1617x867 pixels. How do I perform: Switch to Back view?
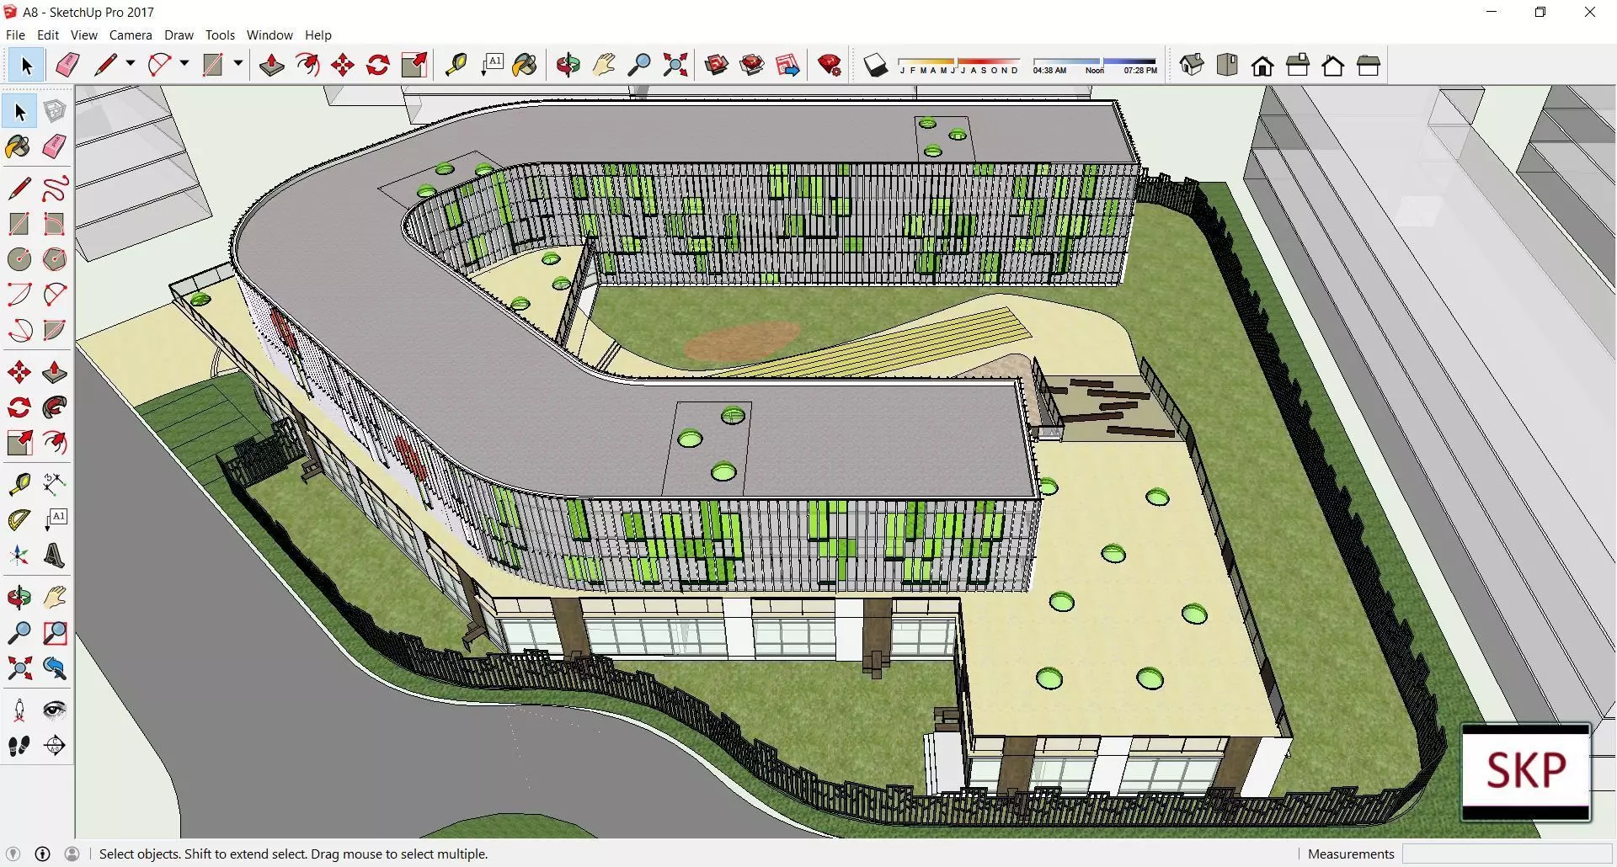click(x=1333, y=65)
